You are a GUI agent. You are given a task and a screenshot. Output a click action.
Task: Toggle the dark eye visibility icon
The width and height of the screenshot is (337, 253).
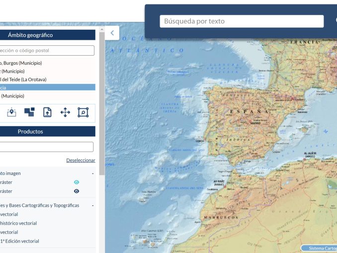[x=77, y=191]
